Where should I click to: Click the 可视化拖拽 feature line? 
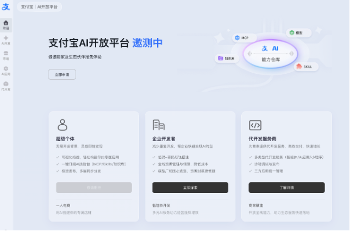90,157
